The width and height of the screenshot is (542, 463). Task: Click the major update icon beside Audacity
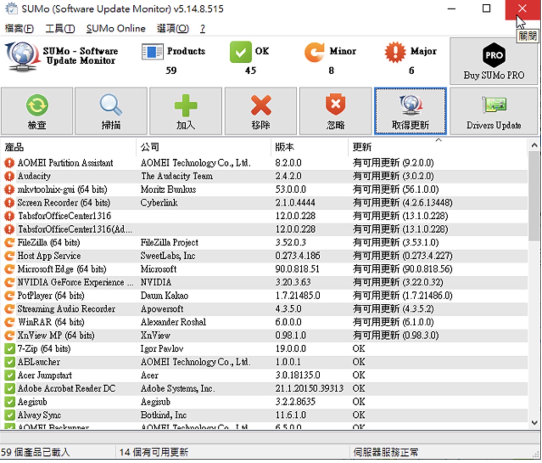point(9,176)
